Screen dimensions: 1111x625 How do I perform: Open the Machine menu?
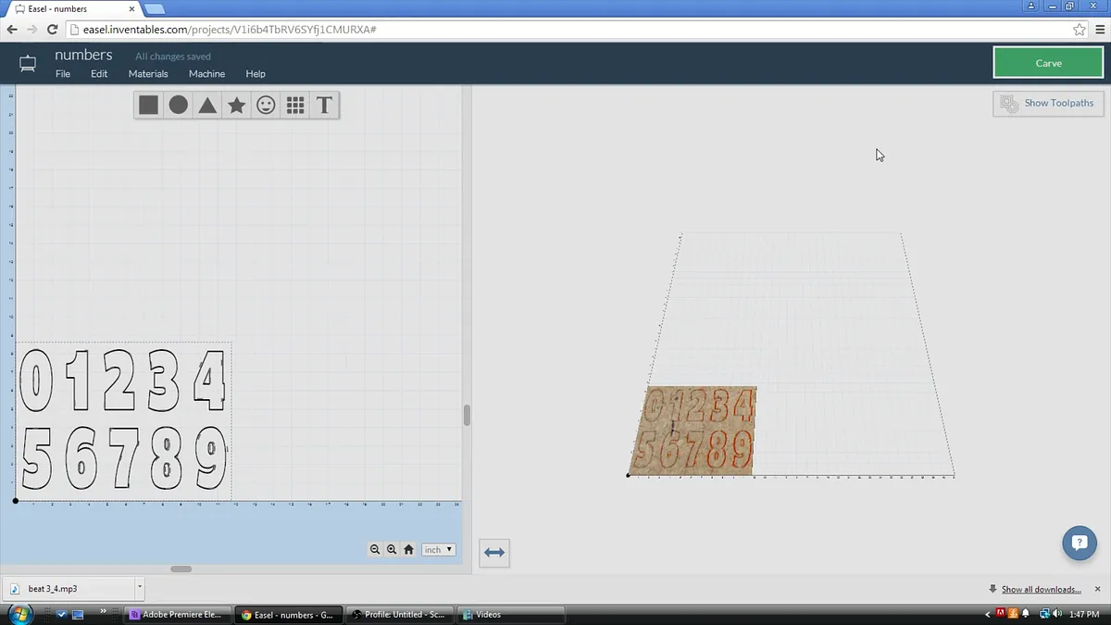[206, 74]
